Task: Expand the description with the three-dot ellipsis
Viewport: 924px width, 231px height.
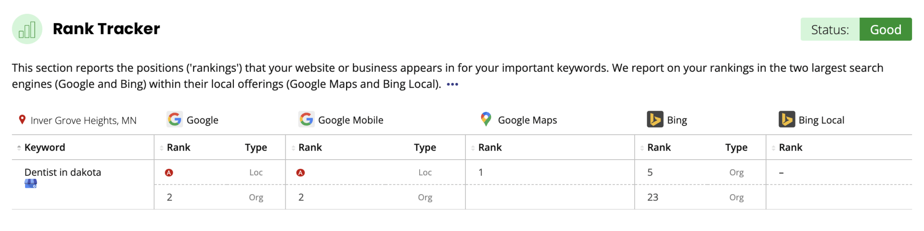Action: (x=452, y=84)
